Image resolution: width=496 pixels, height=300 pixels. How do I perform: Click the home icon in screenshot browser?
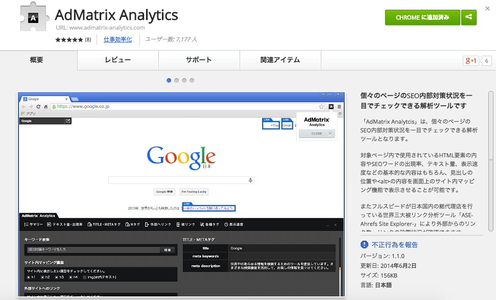coord(46,107)
